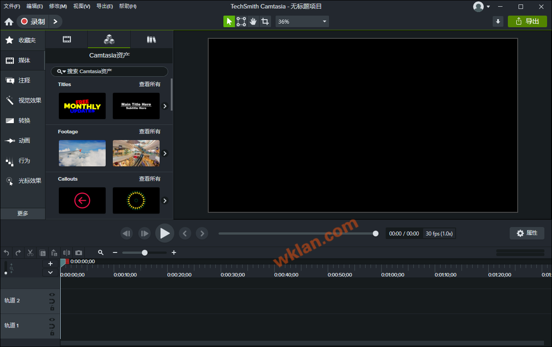Open the 36% canvas zoom dropdown
Viewport: 552px width, 347px height.
pyautogui.click(x=302, y=21)
